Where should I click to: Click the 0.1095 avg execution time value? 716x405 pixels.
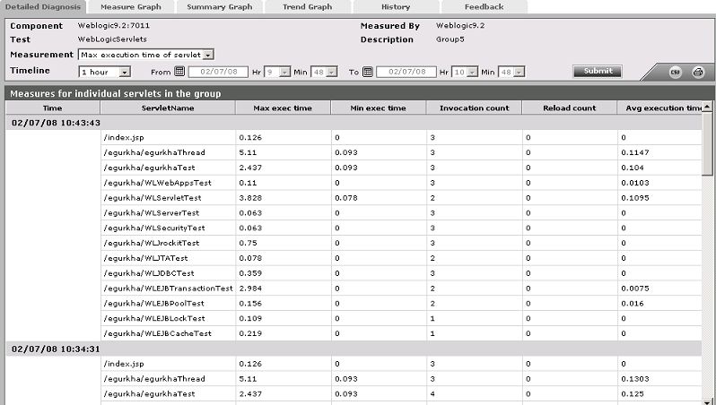[635, 198]
